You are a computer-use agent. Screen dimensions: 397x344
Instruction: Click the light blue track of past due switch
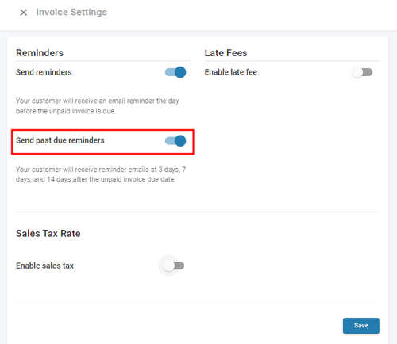point(170,141)
